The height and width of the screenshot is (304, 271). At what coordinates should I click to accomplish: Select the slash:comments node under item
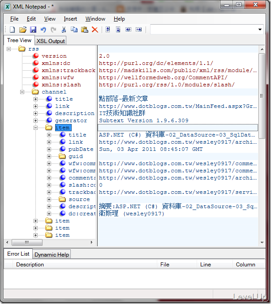(x=82, y=185)
